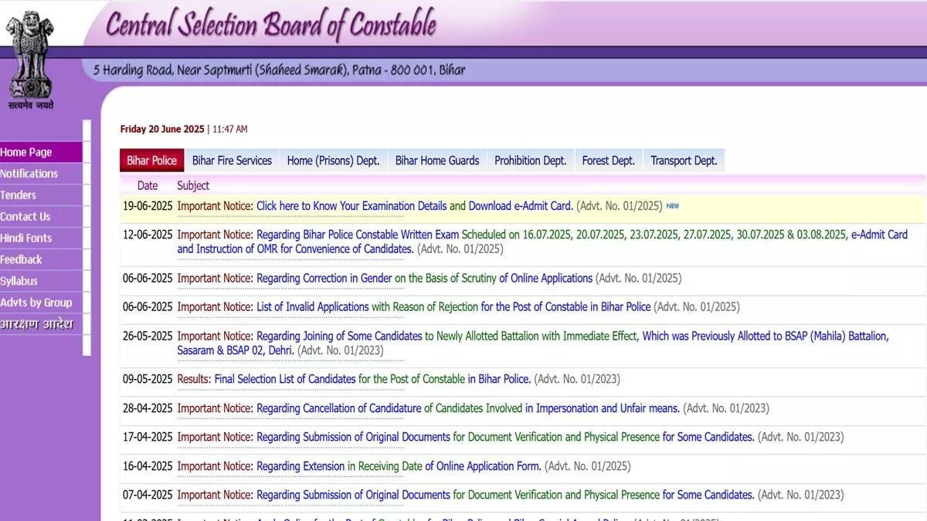Click the 'Download e-Admit Card.' link

[x=521, y=206]
